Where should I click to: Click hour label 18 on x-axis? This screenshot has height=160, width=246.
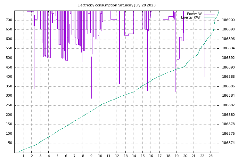click(168, 156)
